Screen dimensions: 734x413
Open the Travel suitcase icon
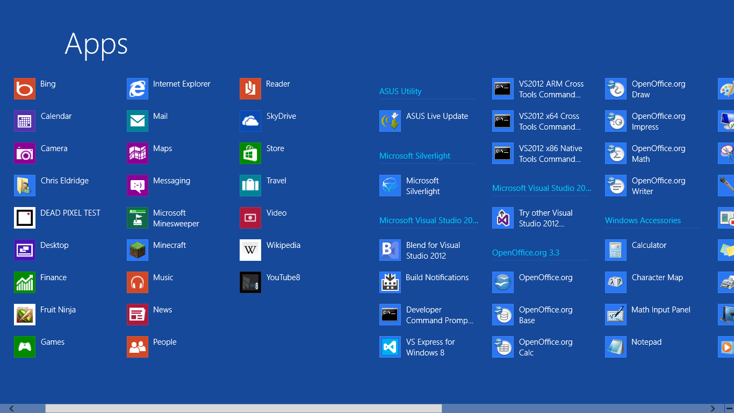(x=250, y=186)
